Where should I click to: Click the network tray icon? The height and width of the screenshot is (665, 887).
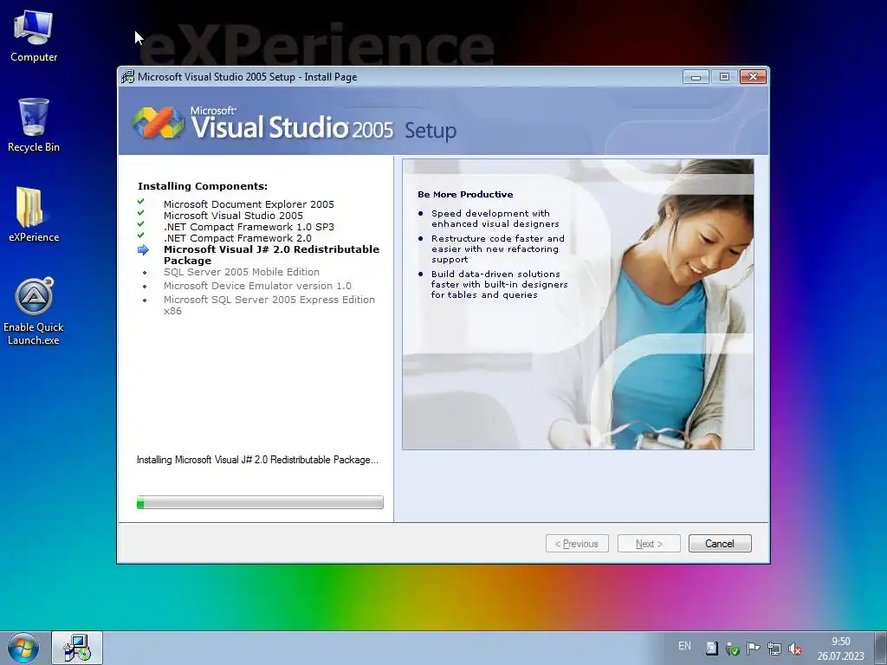(774, 649)
